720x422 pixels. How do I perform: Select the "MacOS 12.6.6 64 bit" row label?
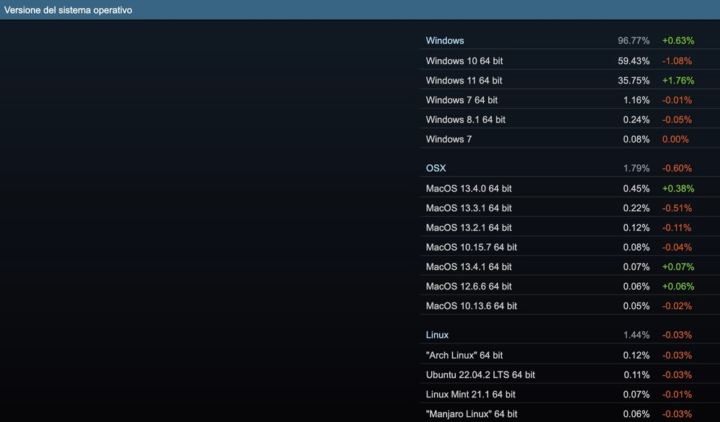[469, 286]
